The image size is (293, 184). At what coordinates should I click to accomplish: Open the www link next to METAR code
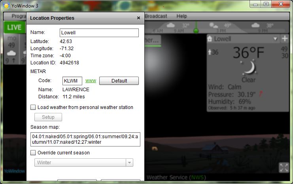(x=91, y=81)
